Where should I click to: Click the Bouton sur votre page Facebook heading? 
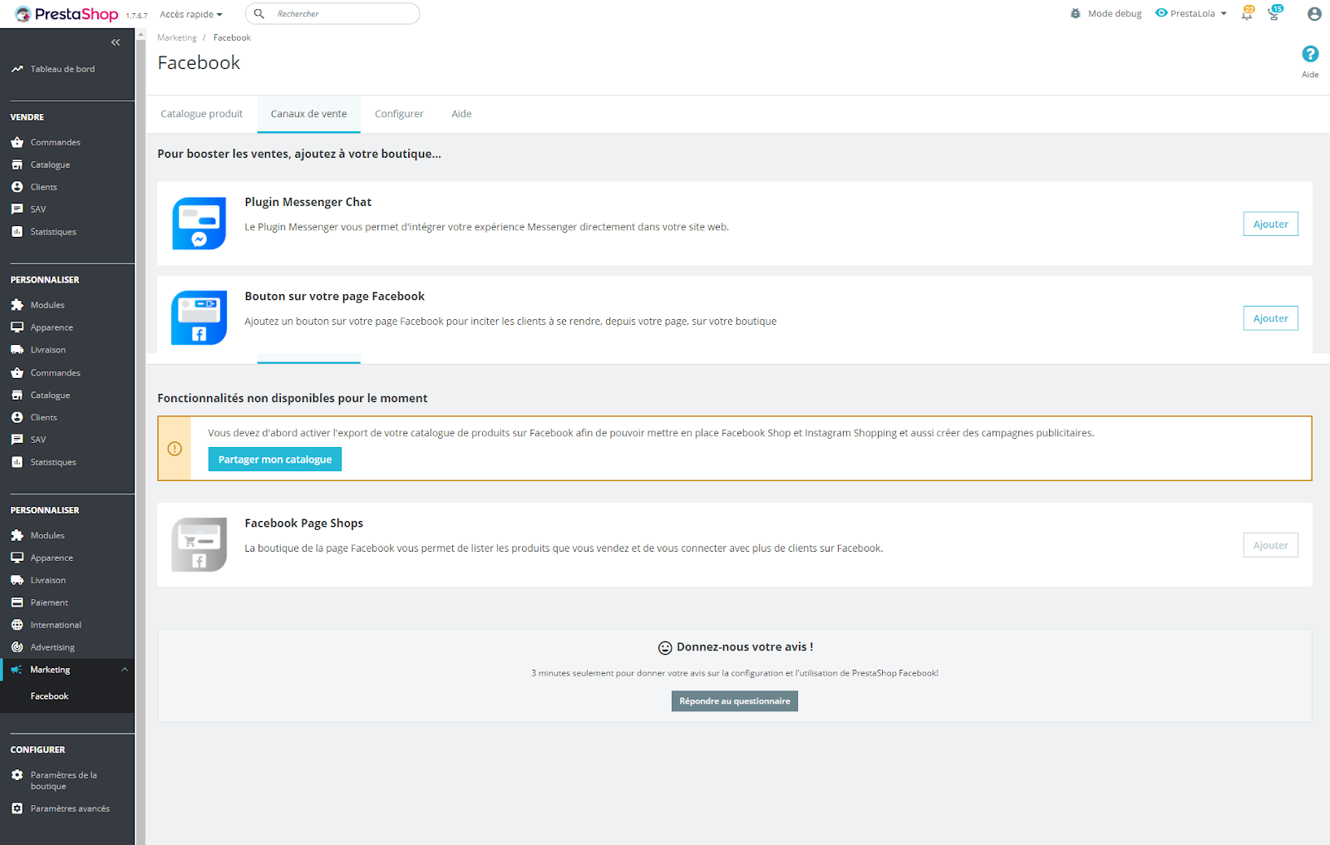pos(335,297)
